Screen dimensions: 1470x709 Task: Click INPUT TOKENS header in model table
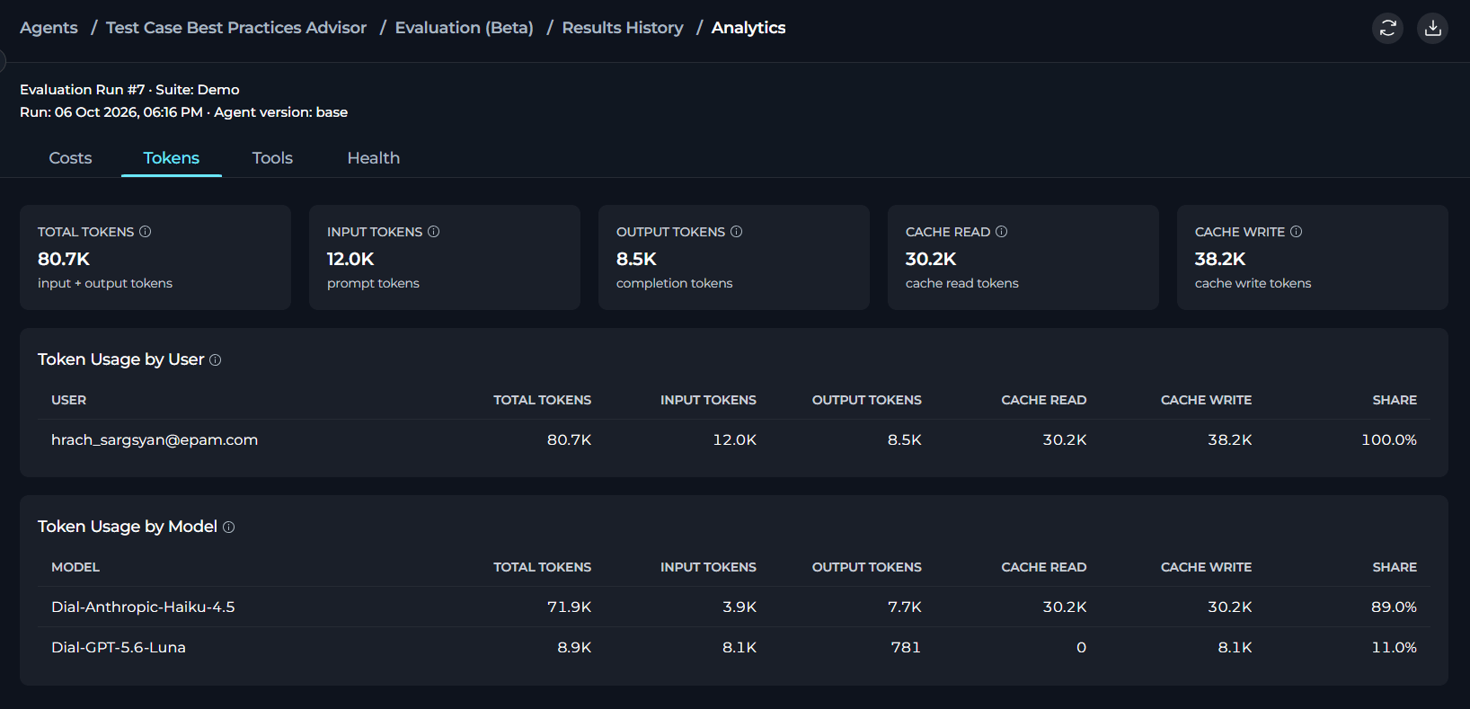pyautogui.click(x=708, y=567)
